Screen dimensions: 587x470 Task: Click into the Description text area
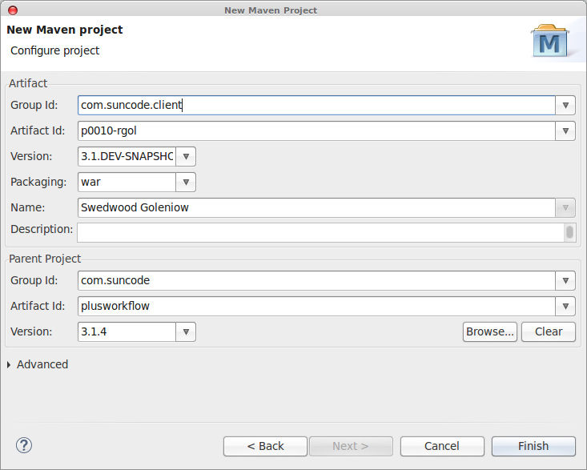pos(320,232)
